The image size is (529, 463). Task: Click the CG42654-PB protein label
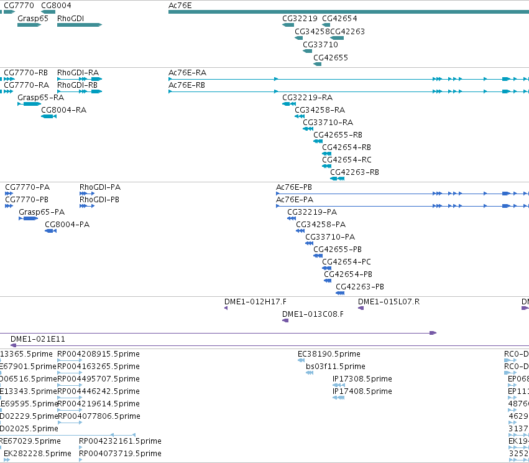coord(348,274)
